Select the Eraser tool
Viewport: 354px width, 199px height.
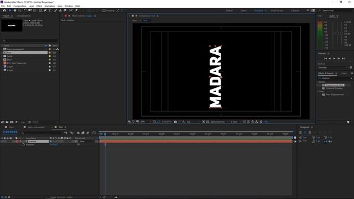click(x=65, y=11)
